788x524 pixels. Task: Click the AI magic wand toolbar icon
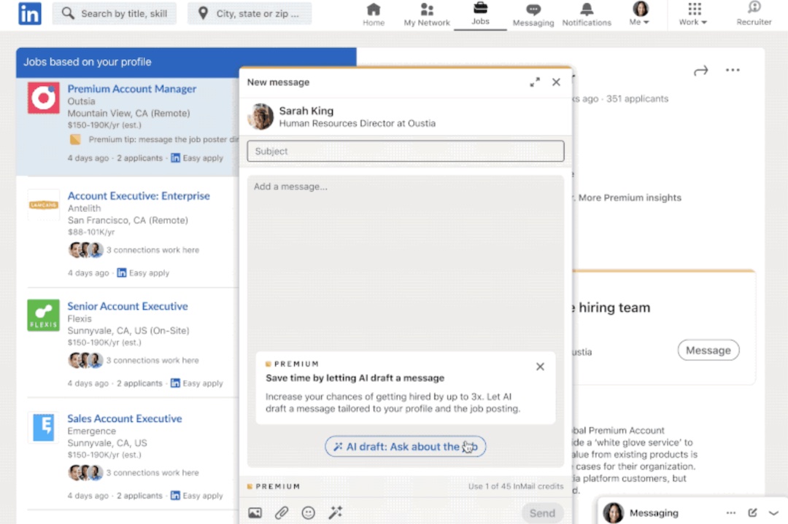(x=335, y=512)
